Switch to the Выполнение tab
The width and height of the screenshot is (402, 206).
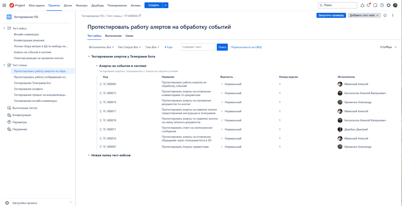(x=113, y=36)
